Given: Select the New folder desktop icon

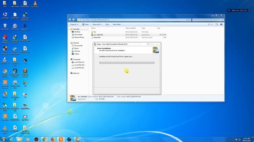Looking at the screenshot, I should 15,4.
